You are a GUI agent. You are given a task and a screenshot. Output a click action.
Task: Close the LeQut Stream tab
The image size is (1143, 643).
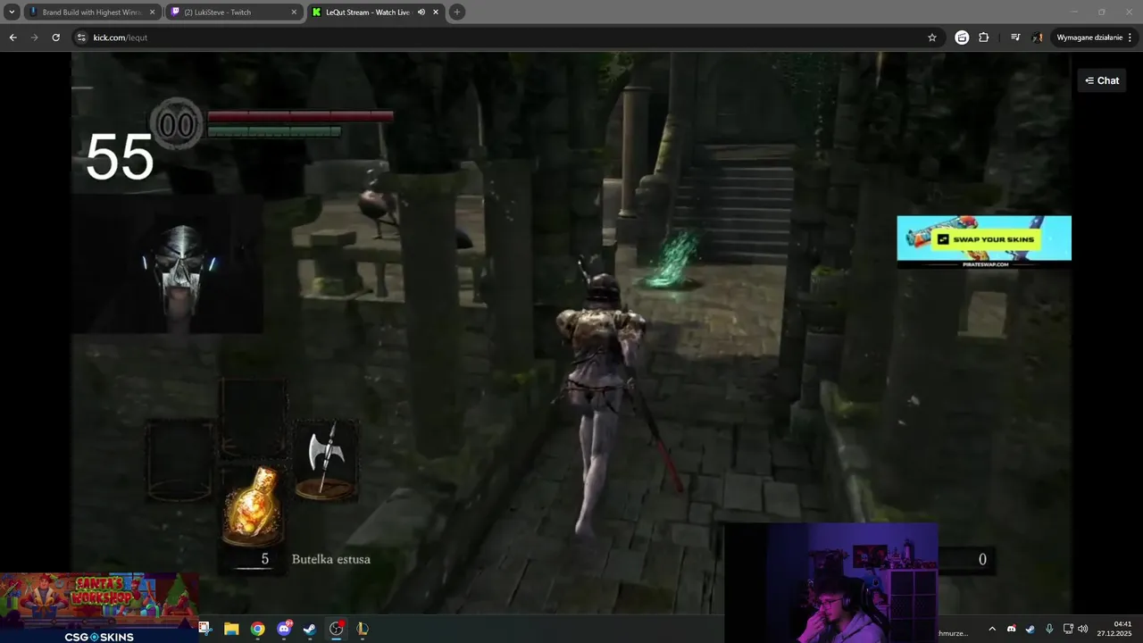coord(435,13)
